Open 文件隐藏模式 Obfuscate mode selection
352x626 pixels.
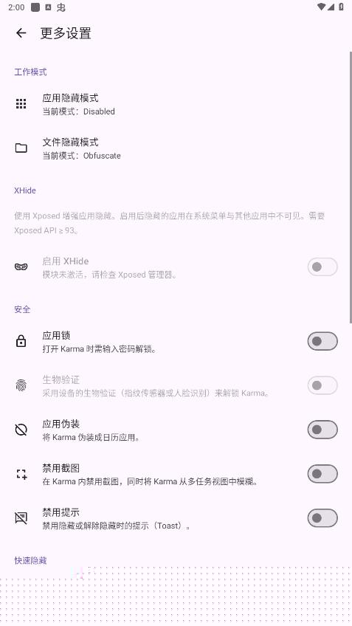pos(176,148)
